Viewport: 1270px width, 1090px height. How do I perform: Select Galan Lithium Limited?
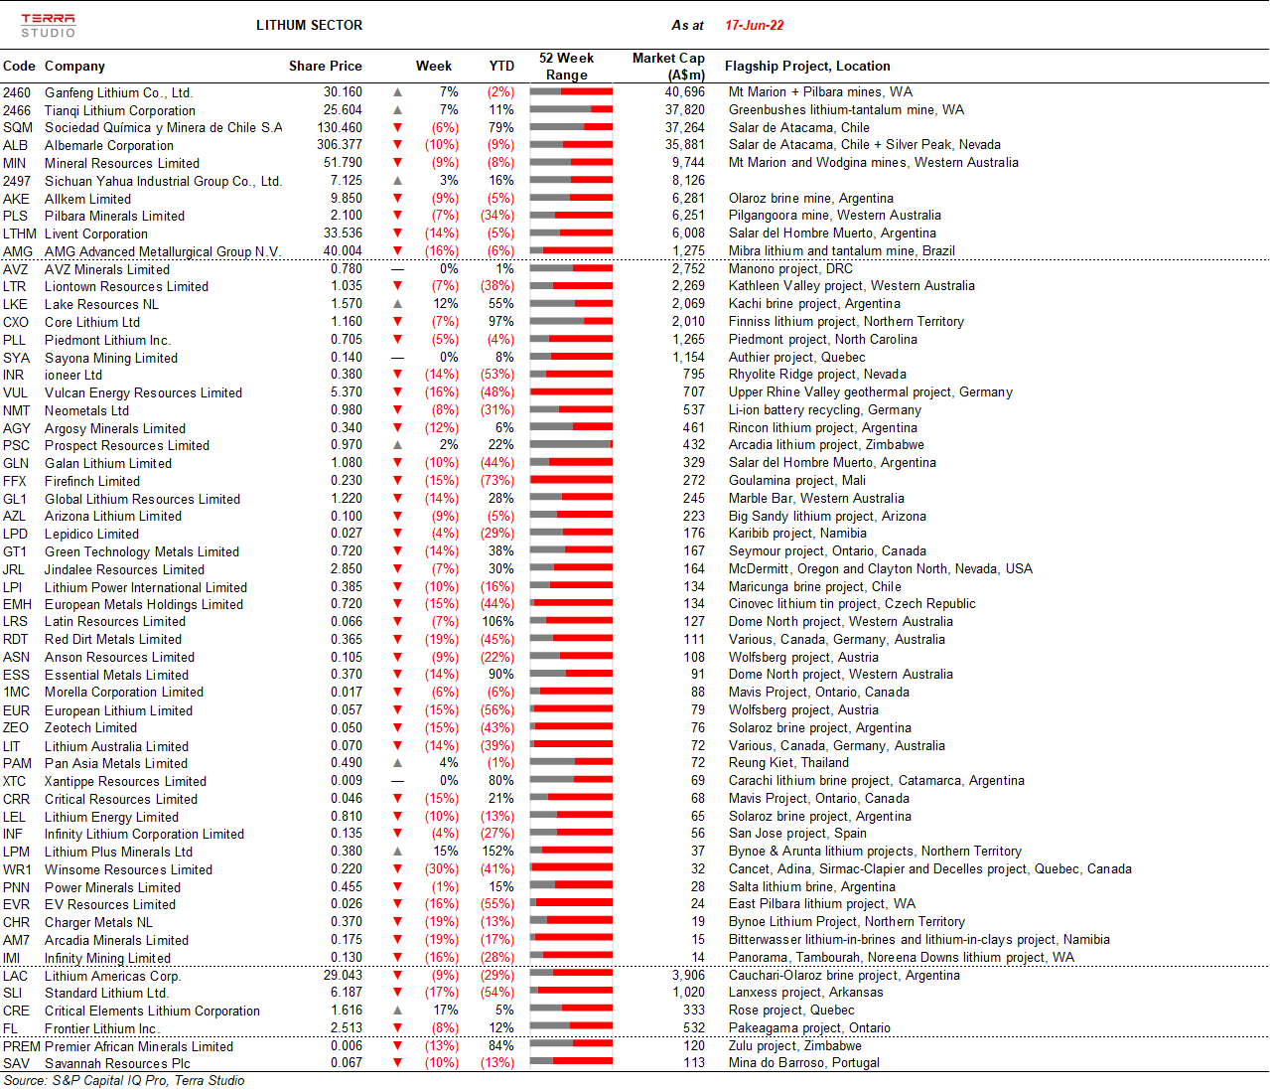[x=108, y=463]
